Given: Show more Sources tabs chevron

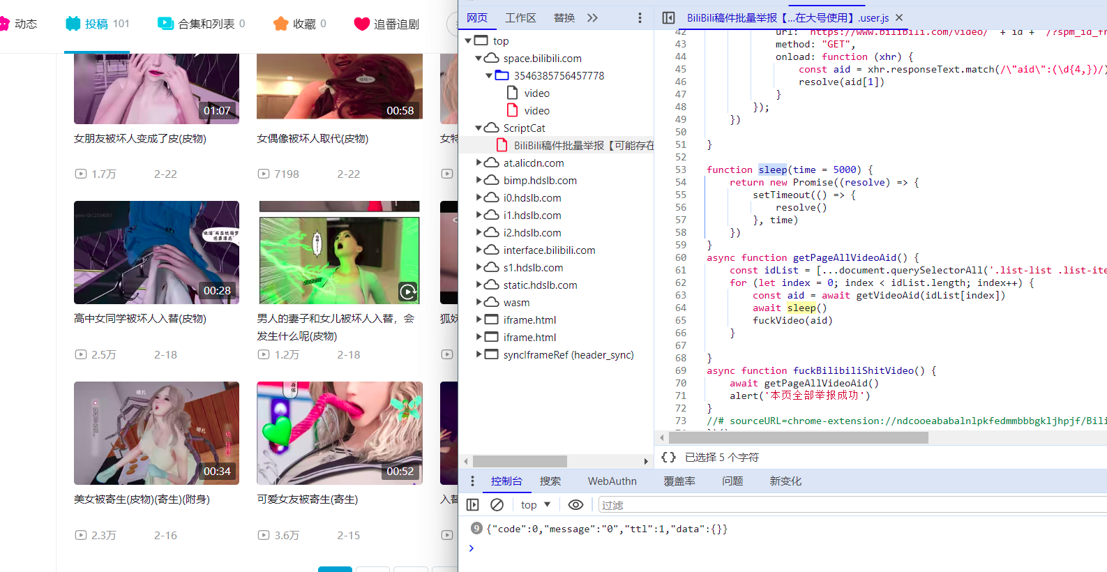Looking at the screenshot, I should pos(592,17).
